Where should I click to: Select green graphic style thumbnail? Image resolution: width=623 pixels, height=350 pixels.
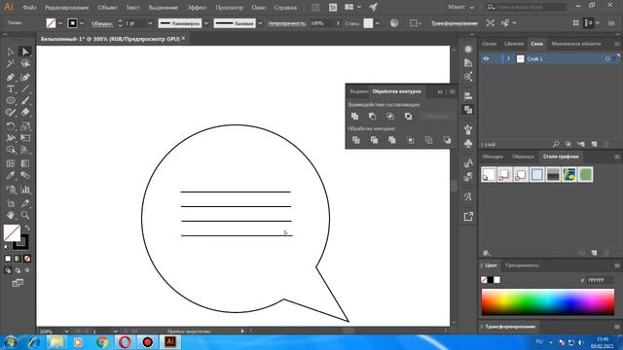(585, 175)
